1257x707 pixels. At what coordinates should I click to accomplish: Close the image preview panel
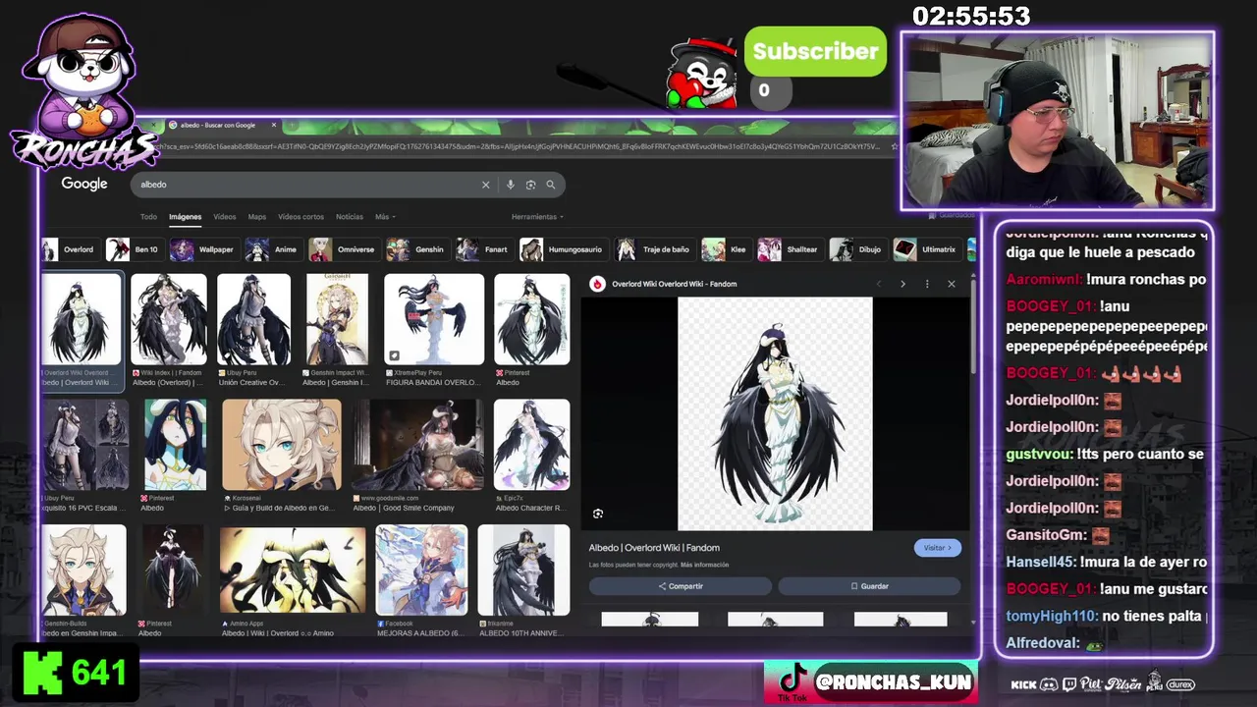coord(951,284)
